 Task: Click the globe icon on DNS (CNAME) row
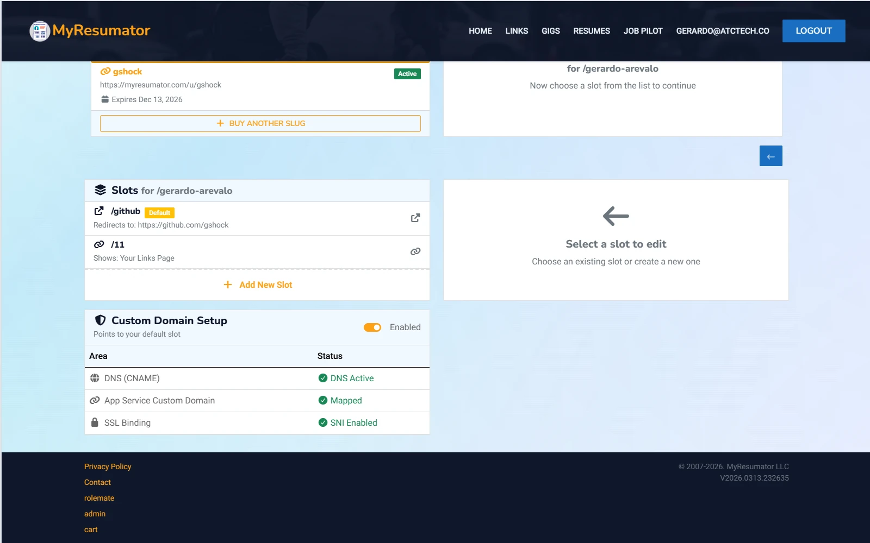coord(95,378)
